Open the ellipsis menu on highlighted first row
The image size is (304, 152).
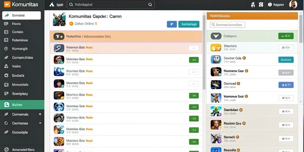pyautogui.click(x=194, y=48)
